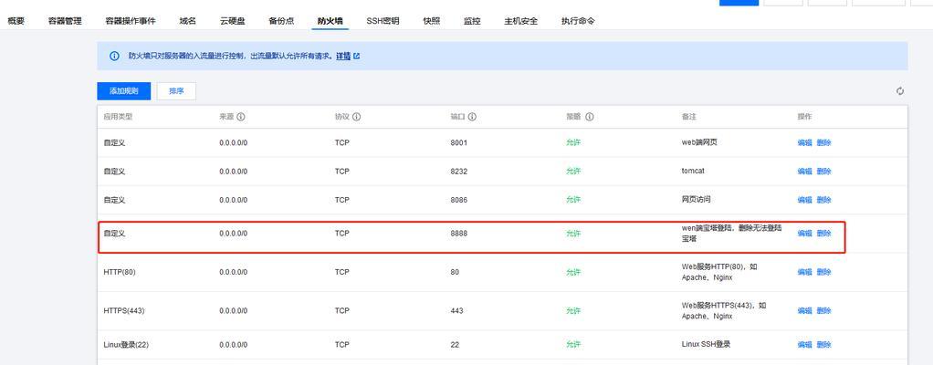
Task: Delete the port 8001 rule
Action: pos(823,142)
